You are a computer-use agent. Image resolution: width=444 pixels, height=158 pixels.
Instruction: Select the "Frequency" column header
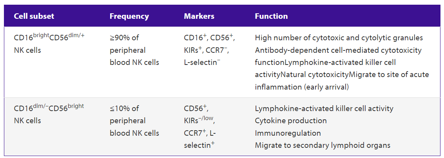point(129,16)
